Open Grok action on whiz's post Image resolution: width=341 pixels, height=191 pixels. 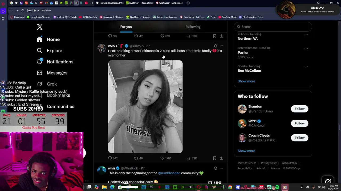coord(216,168)
